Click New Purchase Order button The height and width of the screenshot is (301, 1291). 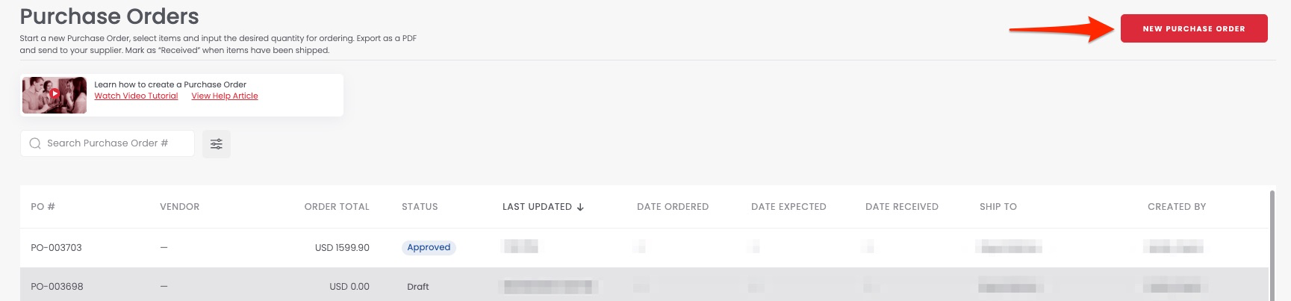pyautogui.click(x=1193, y=28)
